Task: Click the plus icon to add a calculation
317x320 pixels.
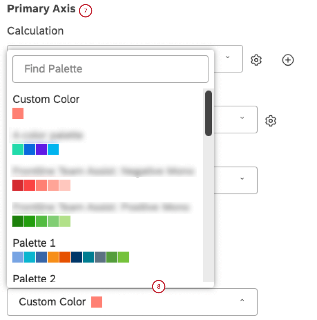Action: (x=288, y=60)
